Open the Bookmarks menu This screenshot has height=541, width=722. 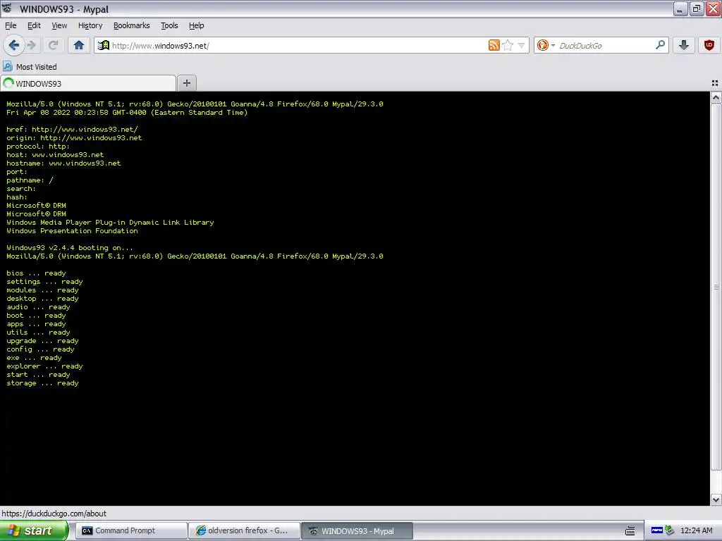[132, 25]
